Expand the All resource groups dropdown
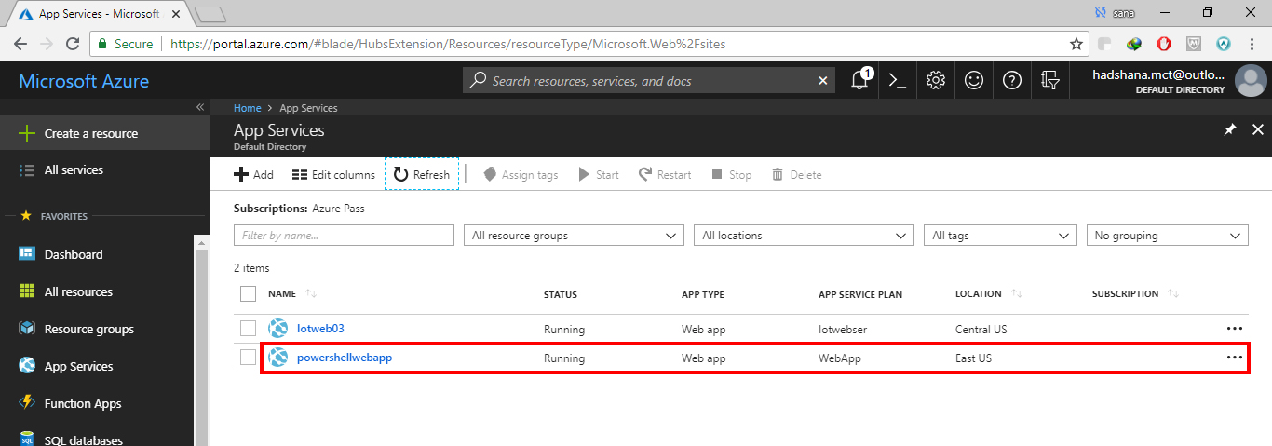Screen dimensions: 1272x446 [574, 236]
